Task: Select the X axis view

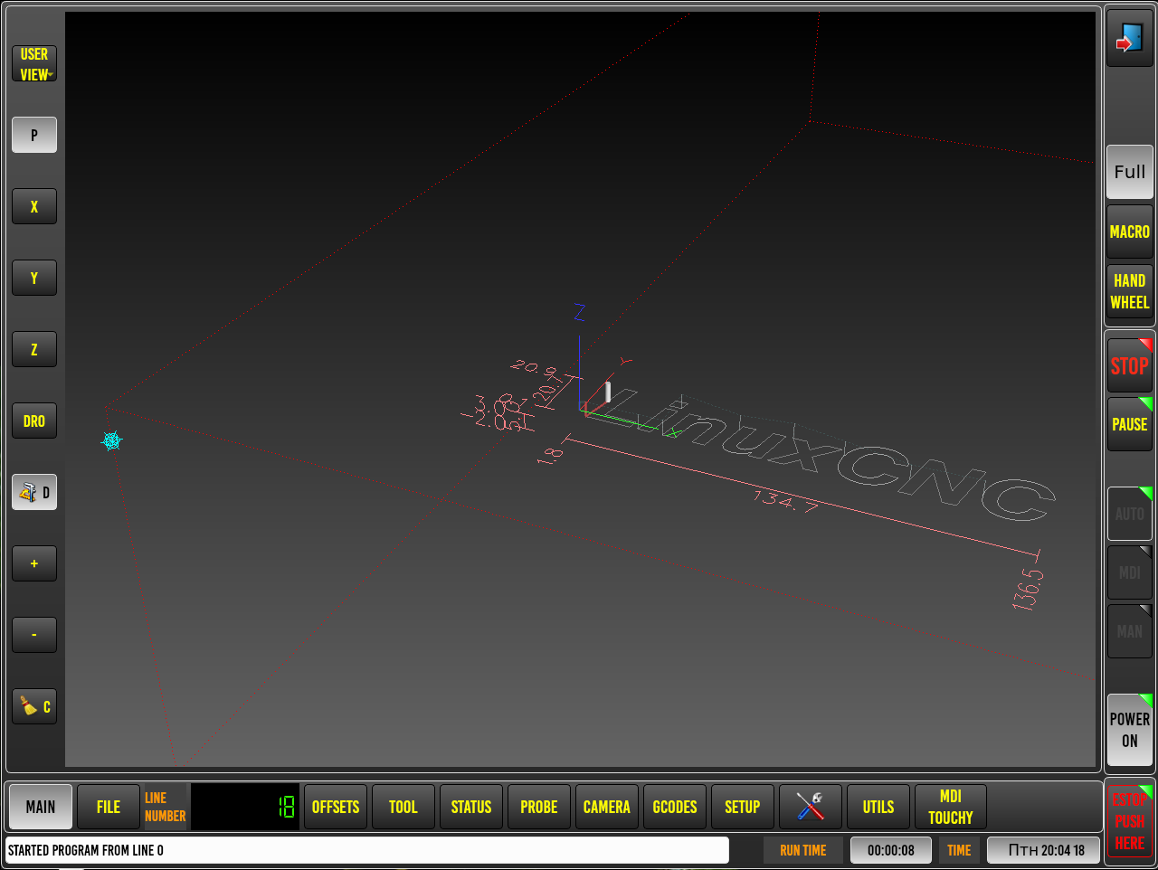Action: [34, 206]
